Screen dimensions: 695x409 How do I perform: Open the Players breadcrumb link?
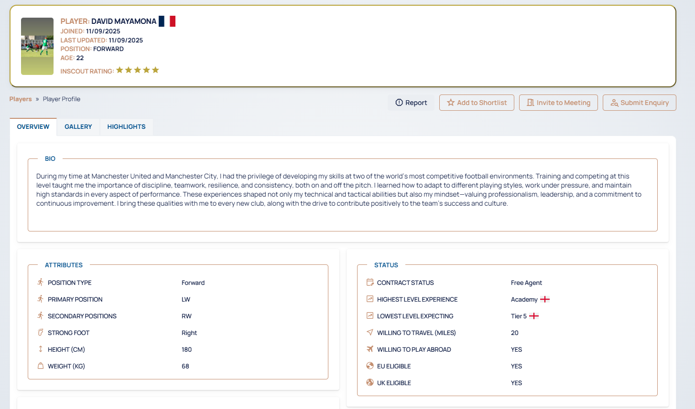click(21, 99)
